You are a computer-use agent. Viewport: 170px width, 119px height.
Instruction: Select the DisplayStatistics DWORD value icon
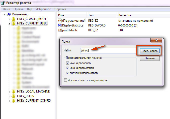[60, 25]
